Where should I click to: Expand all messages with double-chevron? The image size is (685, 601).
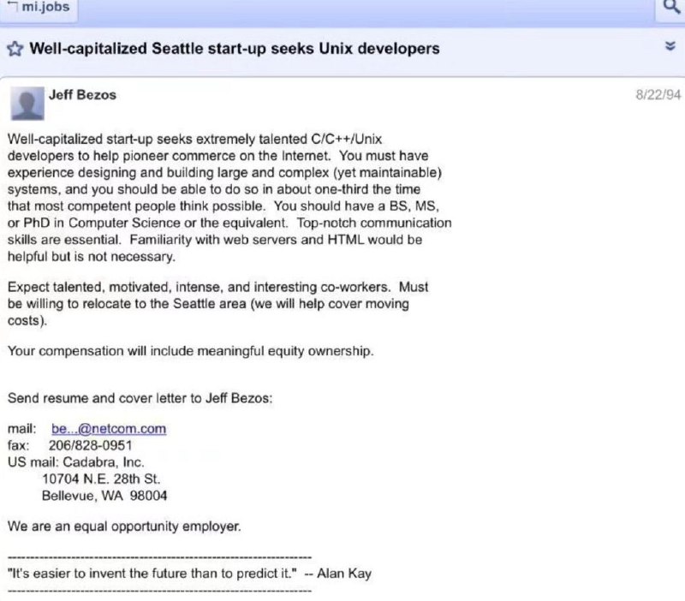pyautogui.click(x=670, y=46)
